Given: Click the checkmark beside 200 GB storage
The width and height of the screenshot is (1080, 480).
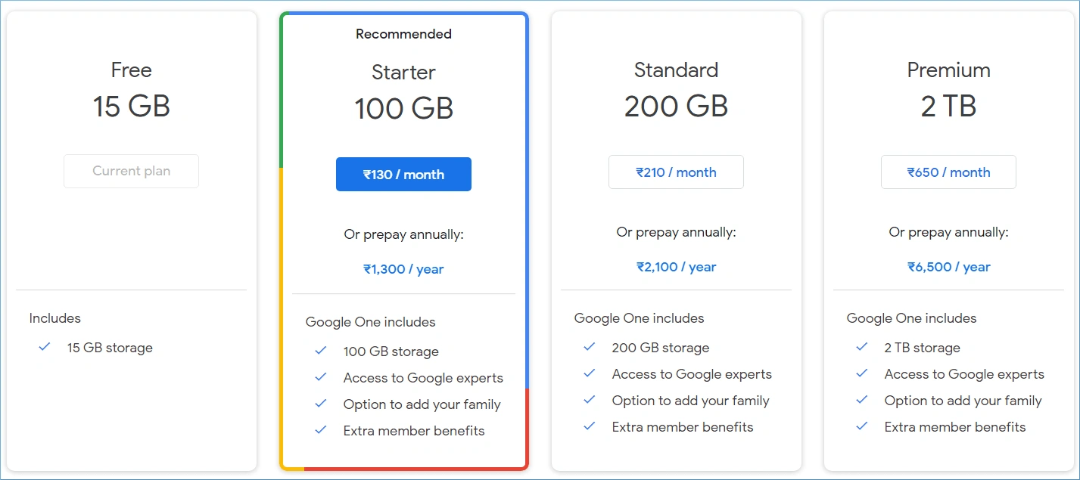Looking at the screenshot, I should (589, 348).
